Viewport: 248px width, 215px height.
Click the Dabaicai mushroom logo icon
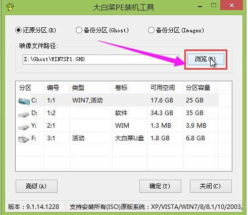point(10,7)
